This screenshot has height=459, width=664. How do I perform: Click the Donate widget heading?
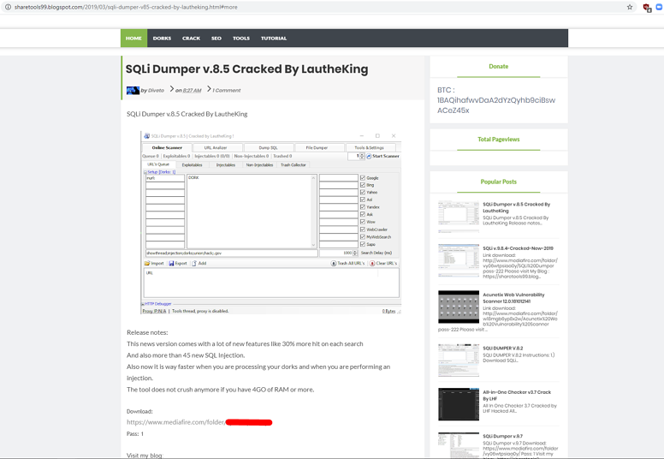(498, 66)
